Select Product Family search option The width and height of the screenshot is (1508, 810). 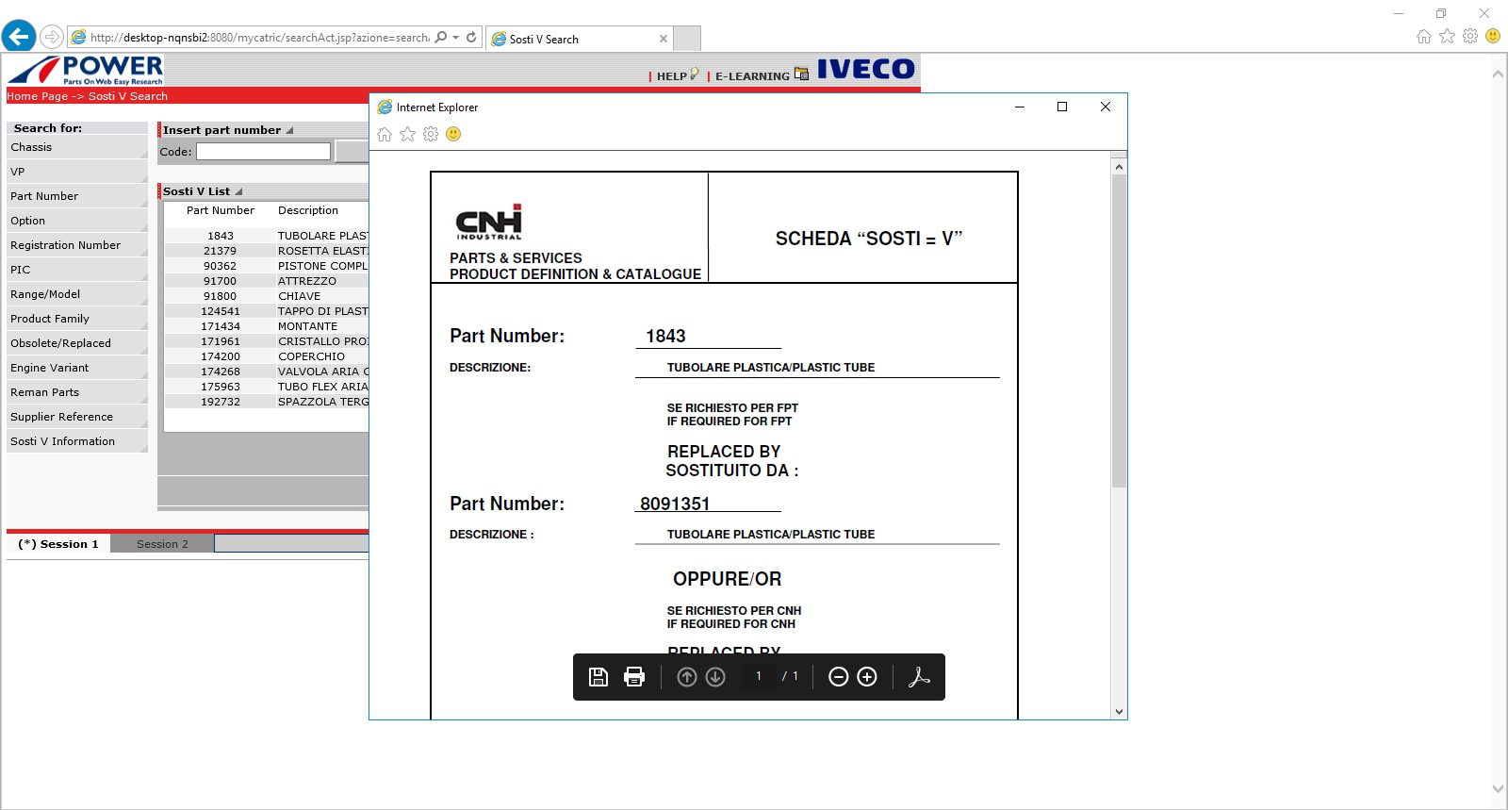[x=77, y=319]
